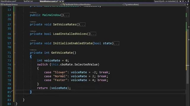Click 'int voiceRate = 0;' declaration
The width and height of the screenshot is (190, 106).
pyautogui.click(x=53, y=61)
